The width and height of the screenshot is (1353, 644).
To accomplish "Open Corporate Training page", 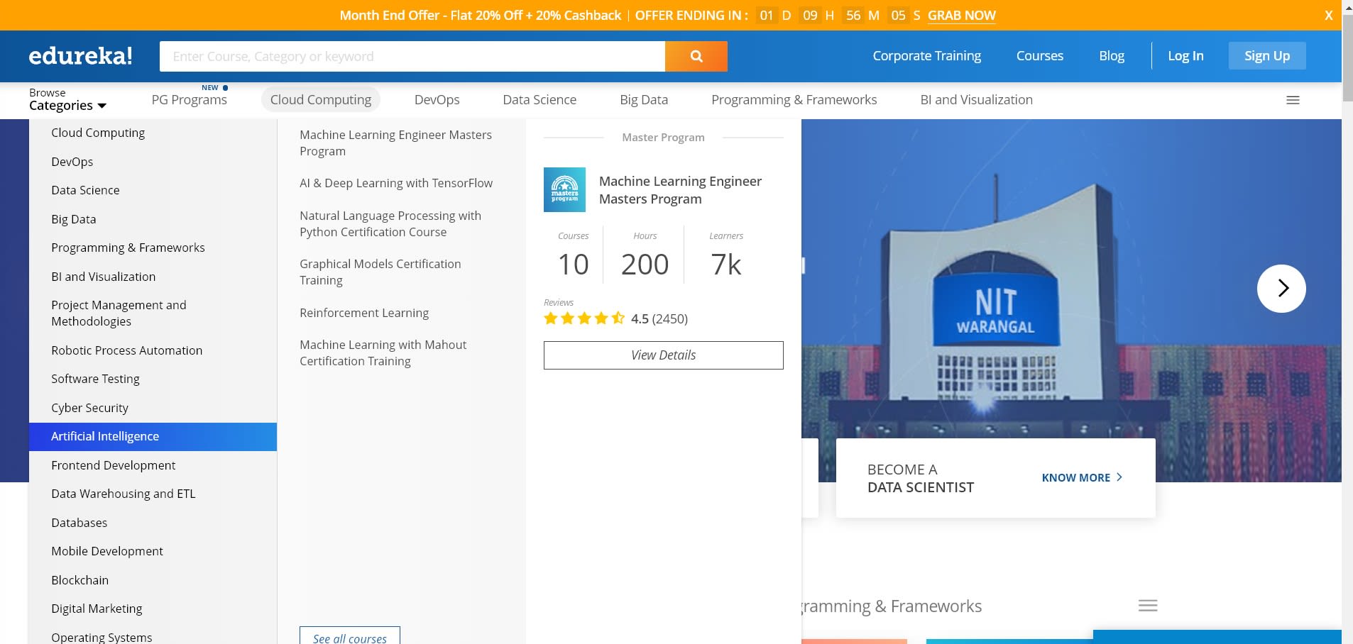I will pos(926,56).
